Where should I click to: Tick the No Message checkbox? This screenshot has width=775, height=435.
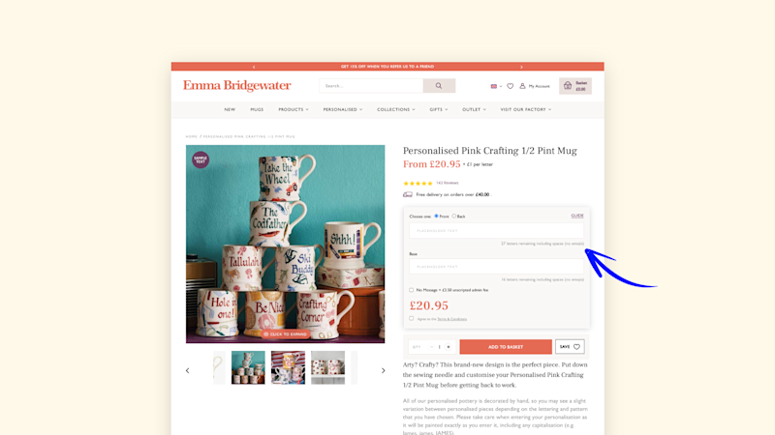coord(411,290)
